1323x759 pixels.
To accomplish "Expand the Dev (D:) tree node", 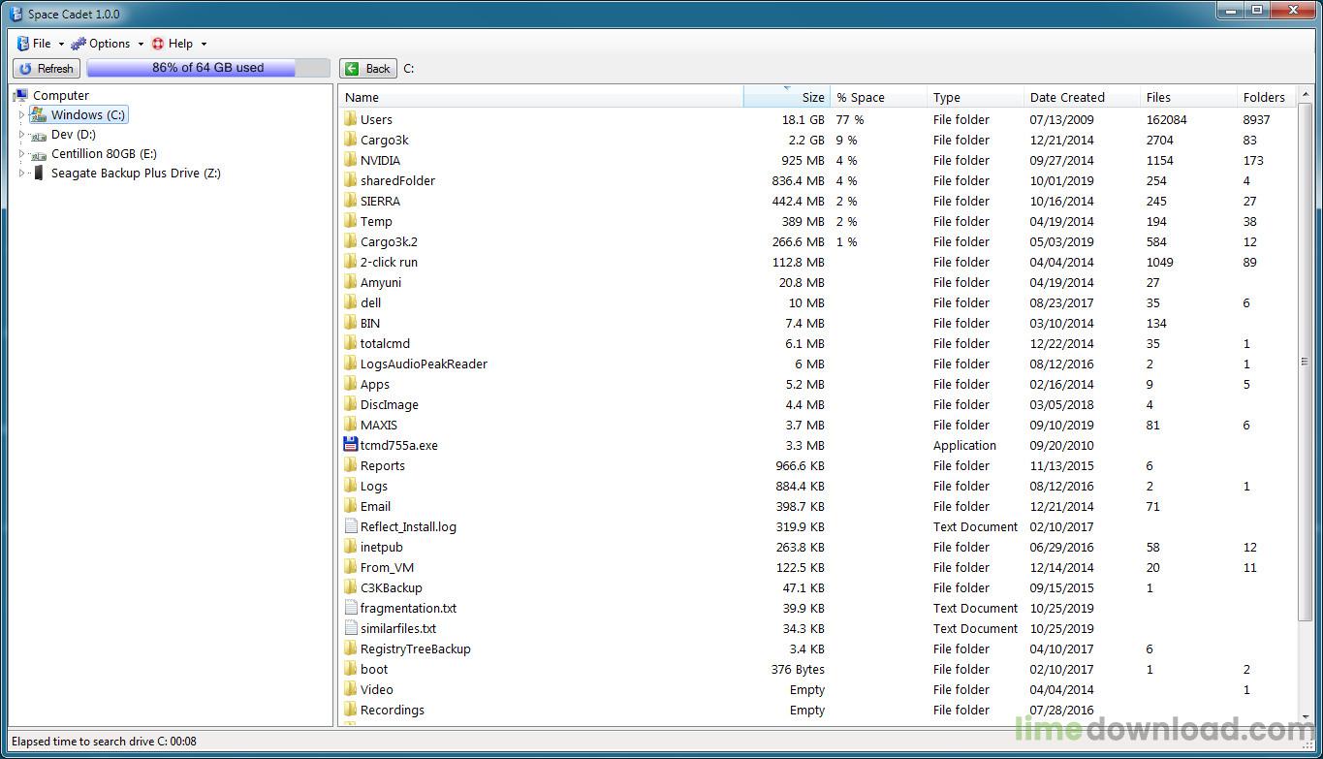I will [21, 135].
